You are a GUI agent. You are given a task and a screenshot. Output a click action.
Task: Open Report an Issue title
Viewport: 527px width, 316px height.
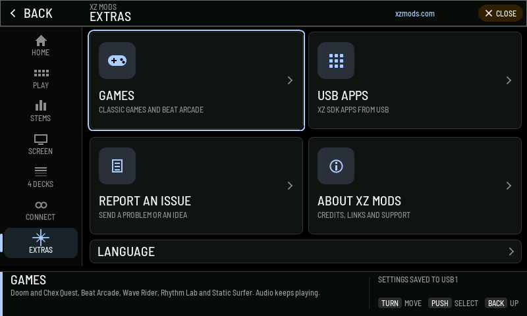click(x=145, y=201)
